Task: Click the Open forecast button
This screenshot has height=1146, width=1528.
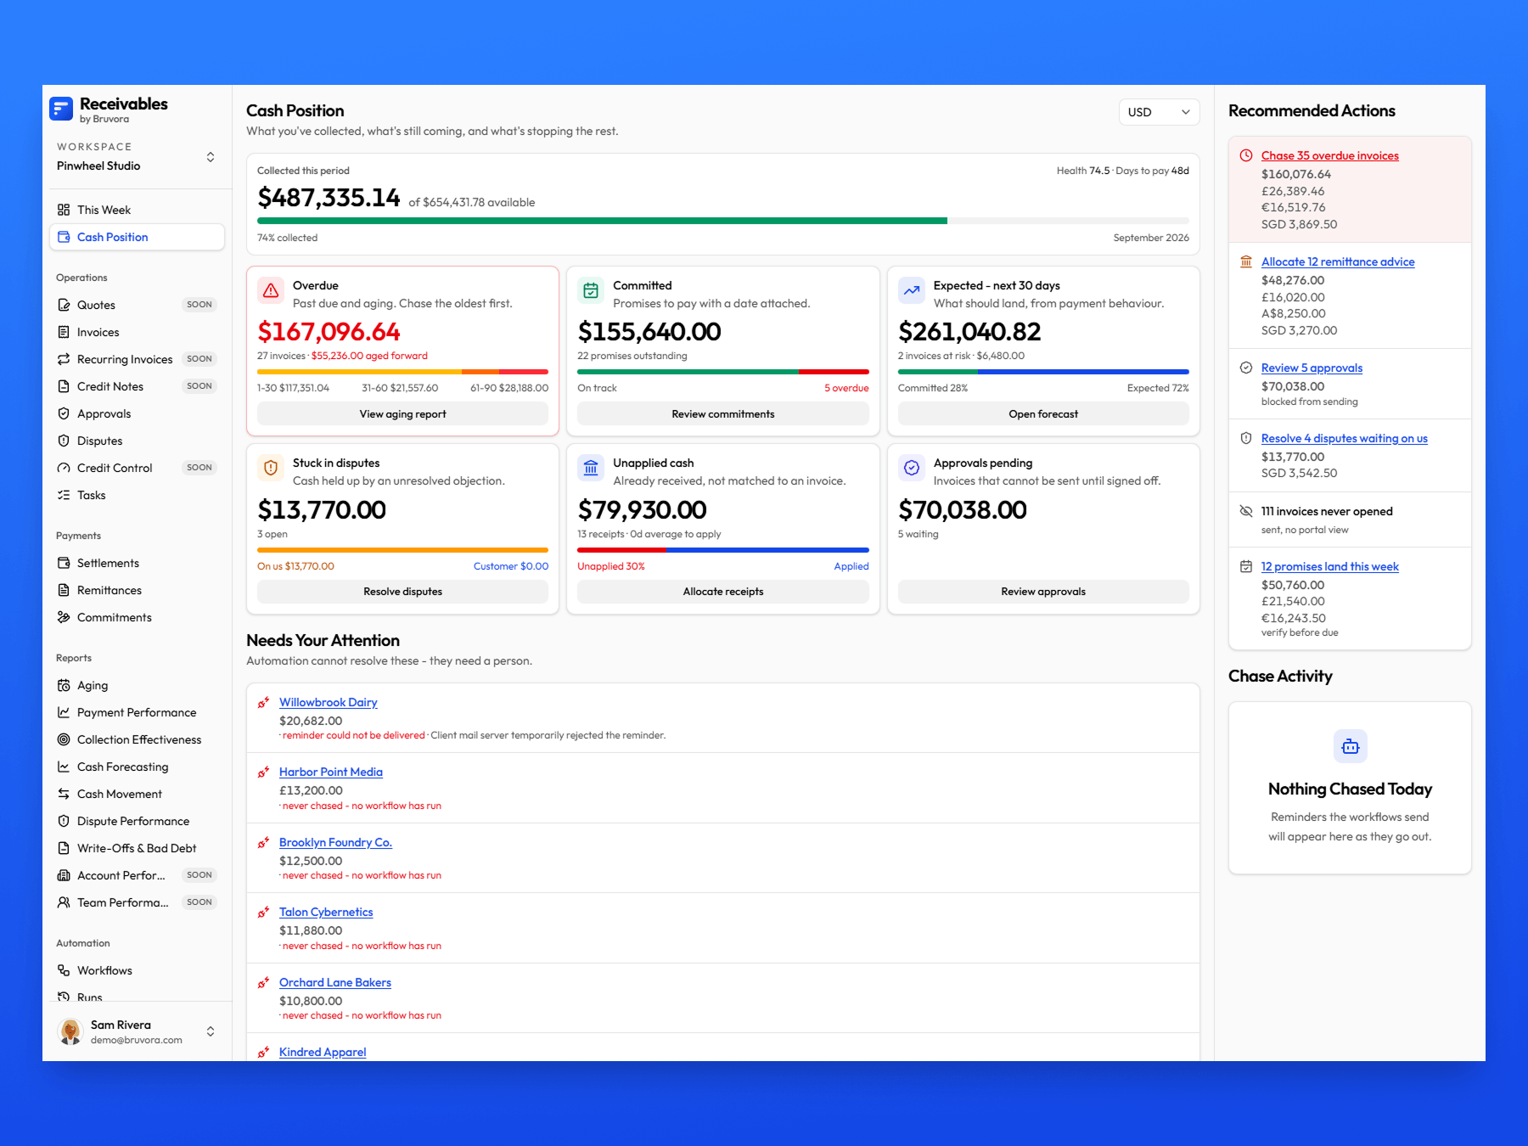Action: point(1043,414)
